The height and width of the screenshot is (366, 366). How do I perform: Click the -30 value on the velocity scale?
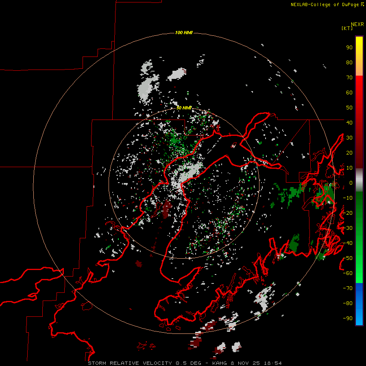click(348, 228)
